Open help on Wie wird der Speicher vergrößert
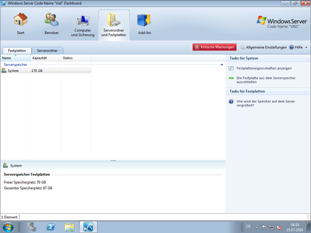 (265, 103)
